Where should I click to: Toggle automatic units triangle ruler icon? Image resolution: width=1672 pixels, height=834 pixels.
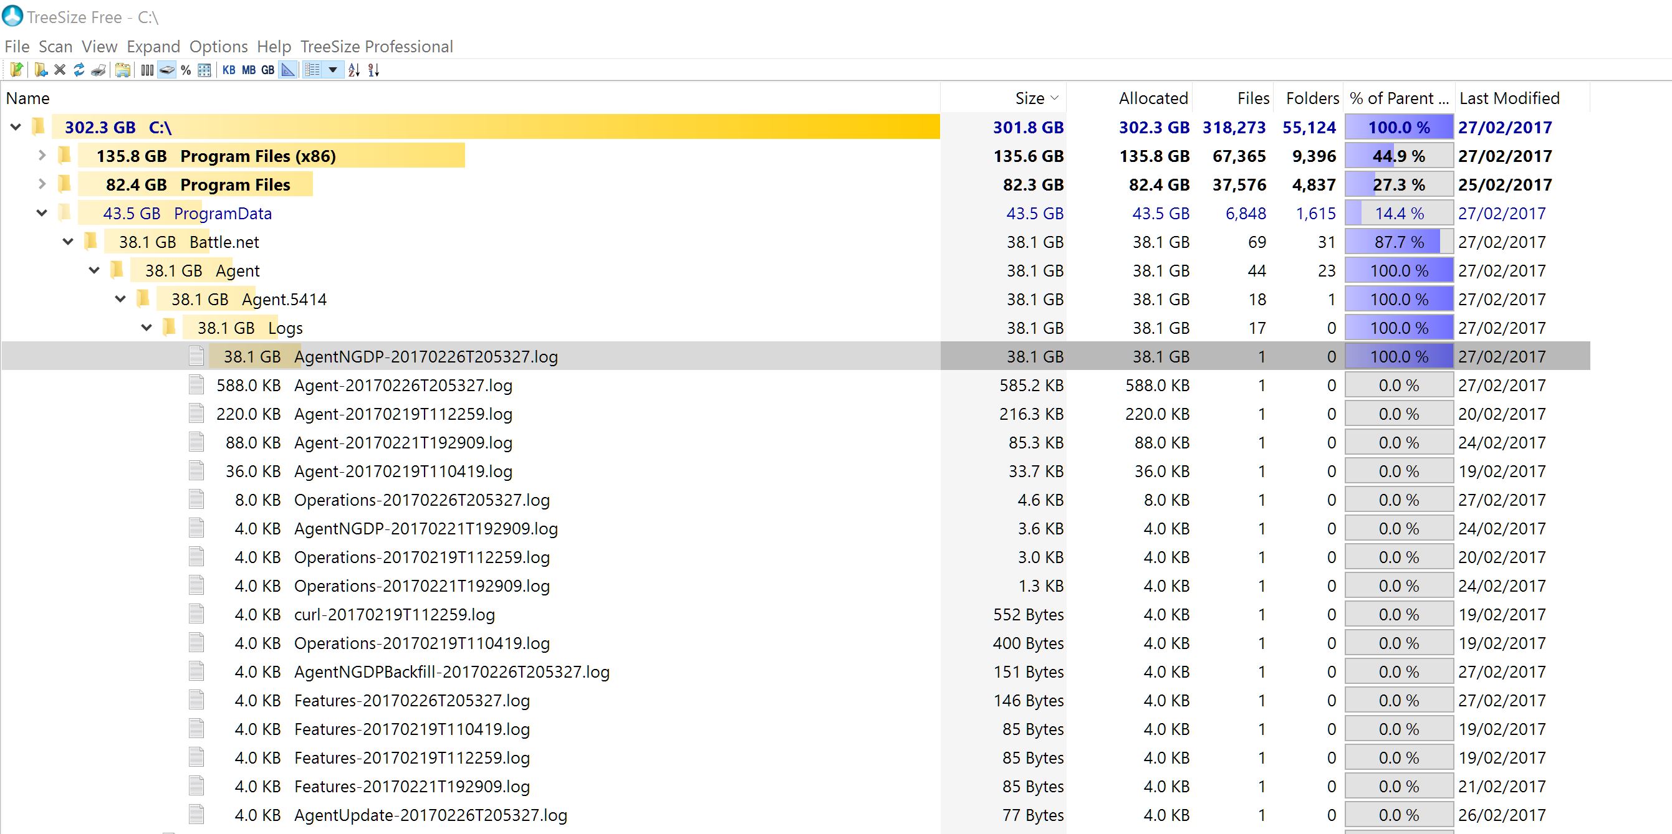[287, 70]
